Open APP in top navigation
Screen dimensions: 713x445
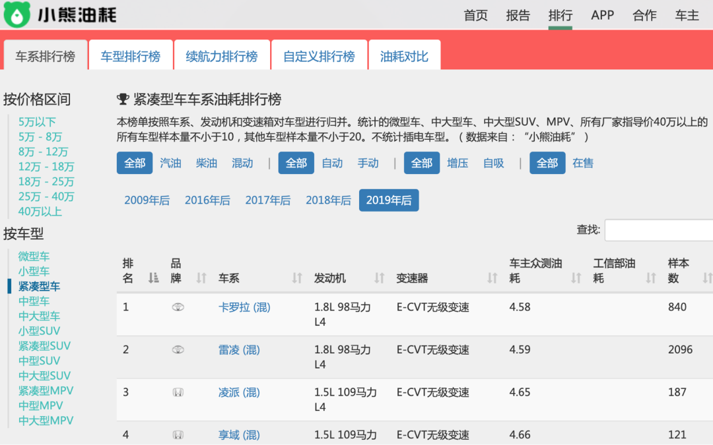click(x=603, y=15)
